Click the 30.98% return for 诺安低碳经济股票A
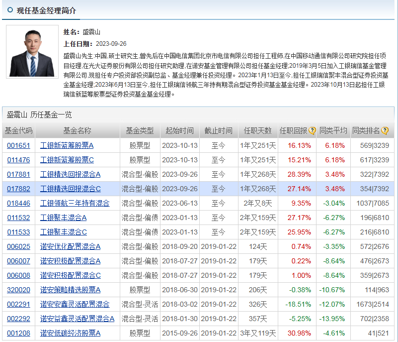Viewport: 398px width, 342px height. 299,334
